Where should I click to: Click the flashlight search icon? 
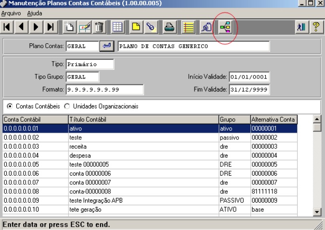click(x=151, y=27)
